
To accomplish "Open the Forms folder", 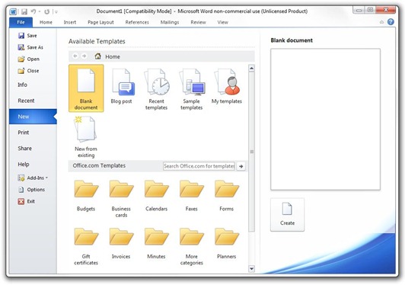I will pyautogui.click(x=227, y=196).
